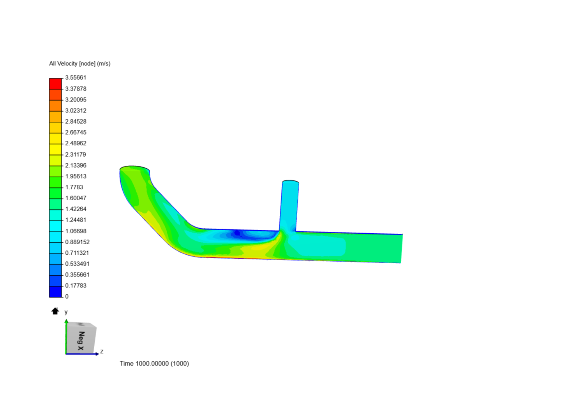Click the legend value 0.17783

(x=76, y=285)
